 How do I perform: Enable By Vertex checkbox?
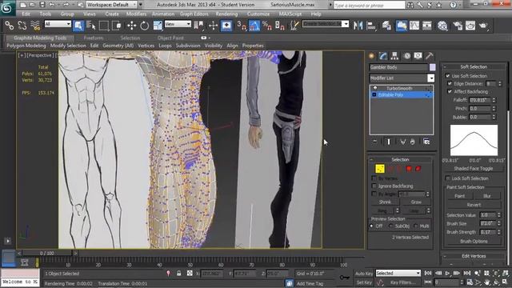click(374, 178)
